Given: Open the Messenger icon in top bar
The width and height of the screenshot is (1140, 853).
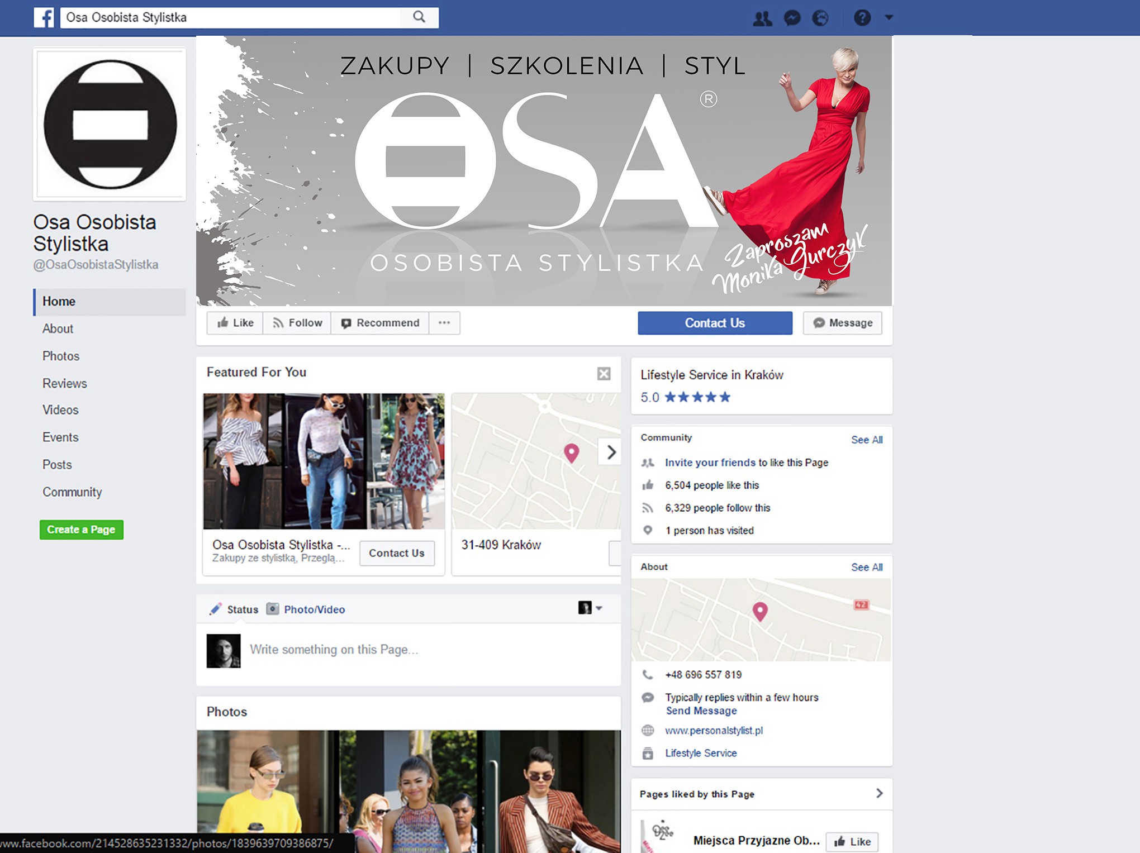Looking at the screenshot, I should coord(792,18).
